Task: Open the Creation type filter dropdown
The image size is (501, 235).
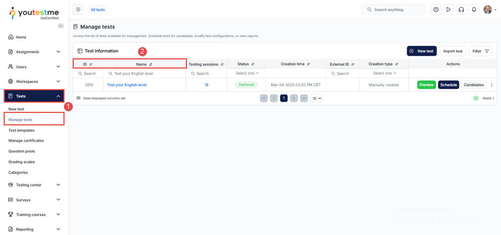Action: [x=384, y=73]
